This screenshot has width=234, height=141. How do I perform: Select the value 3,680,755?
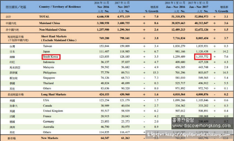coord(124,23)
